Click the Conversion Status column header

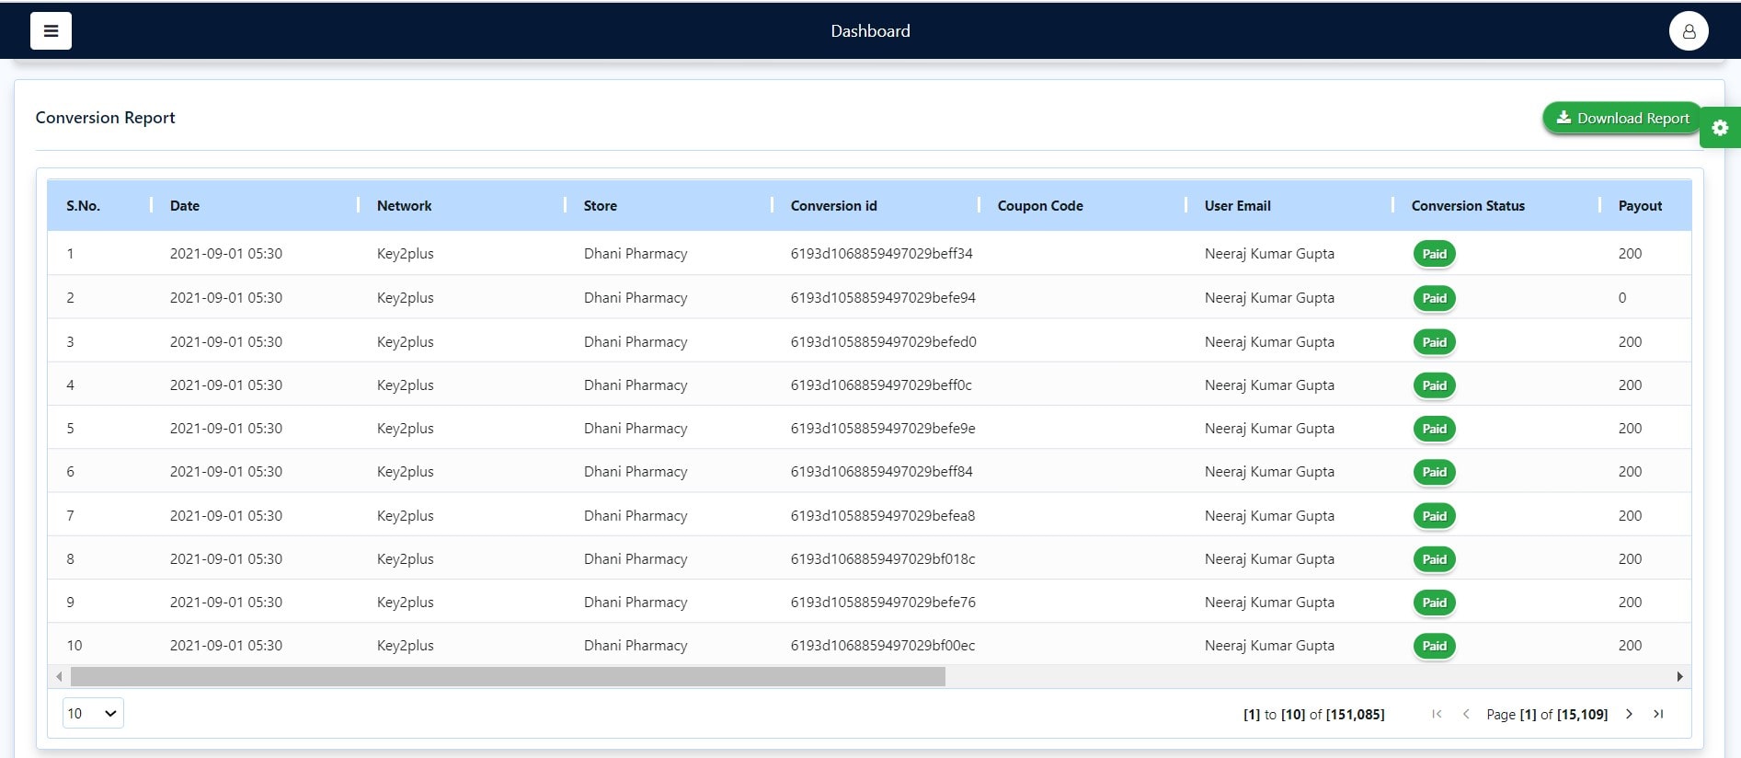[1468, 206]
